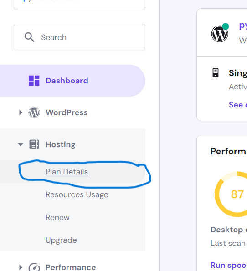Expand the Performance menu arrow
This screenshot has width=247, height=271.
point(21,267)
